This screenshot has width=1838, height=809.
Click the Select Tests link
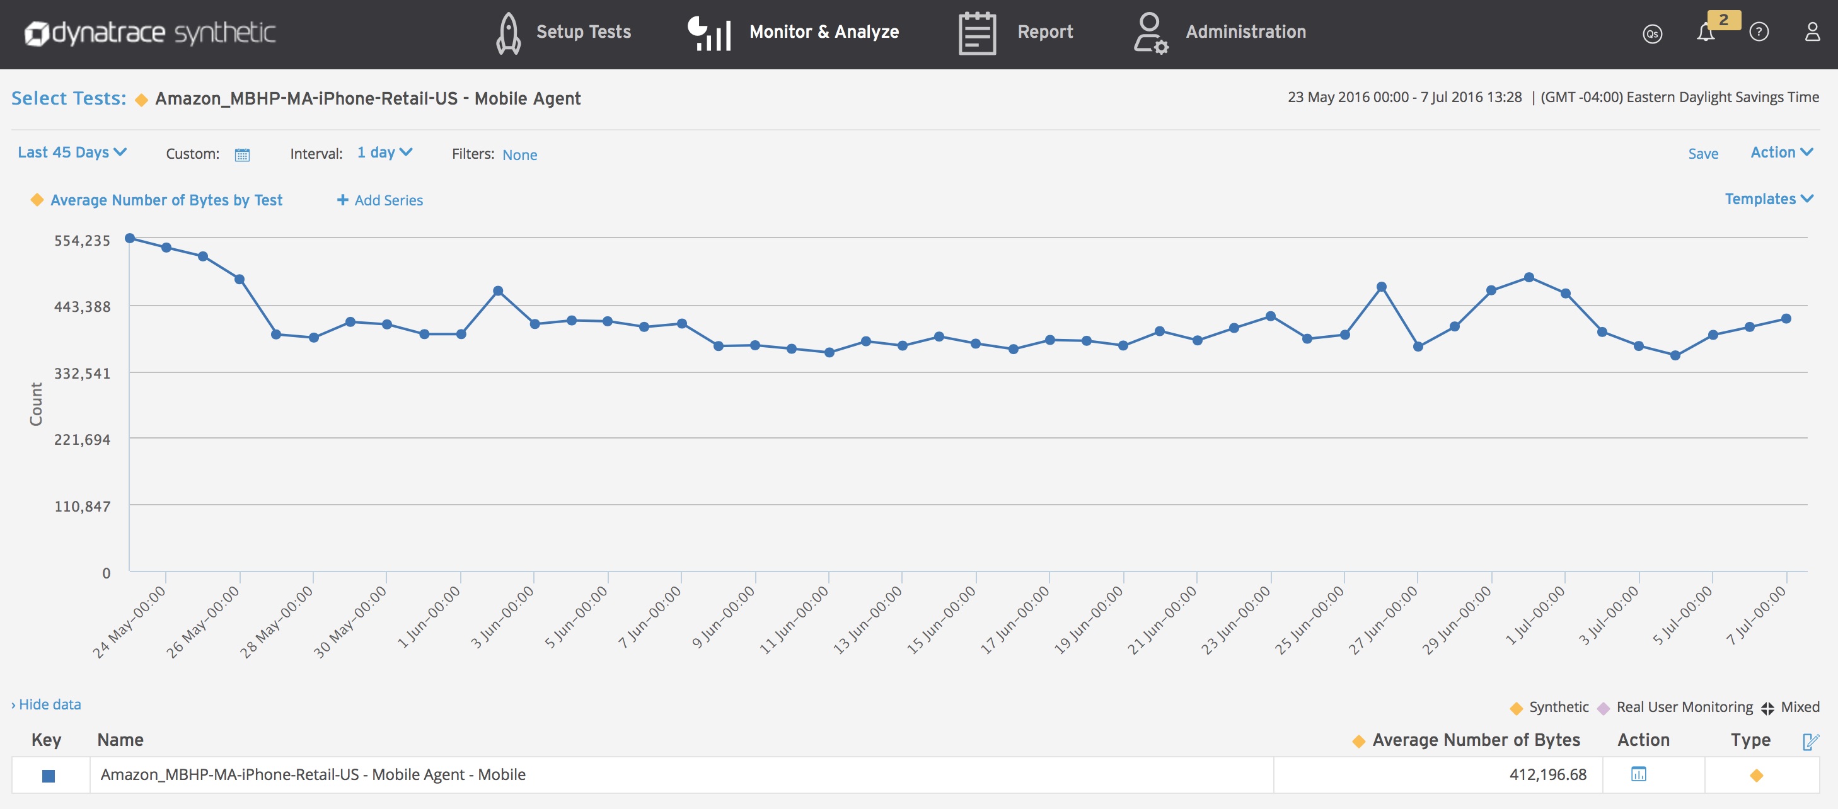pyautogui.click(x=69, y=98)
